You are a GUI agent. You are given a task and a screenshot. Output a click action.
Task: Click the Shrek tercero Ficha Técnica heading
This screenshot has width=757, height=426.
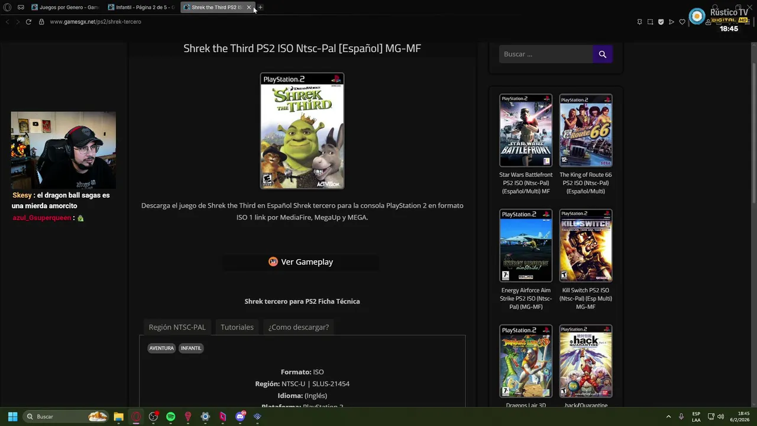302,301
